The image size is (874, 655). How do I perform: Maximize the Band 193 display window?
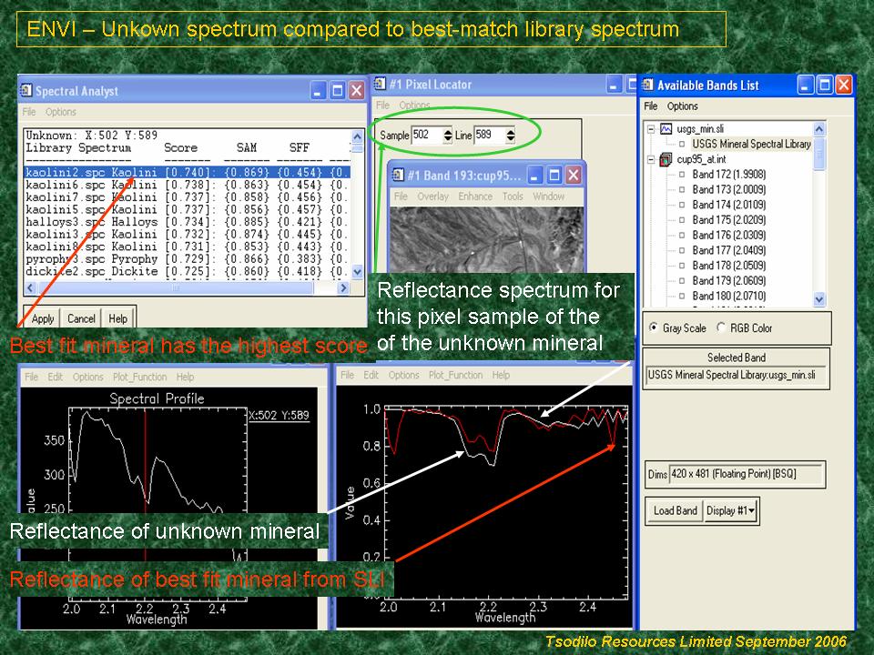(x=554, y=176)
